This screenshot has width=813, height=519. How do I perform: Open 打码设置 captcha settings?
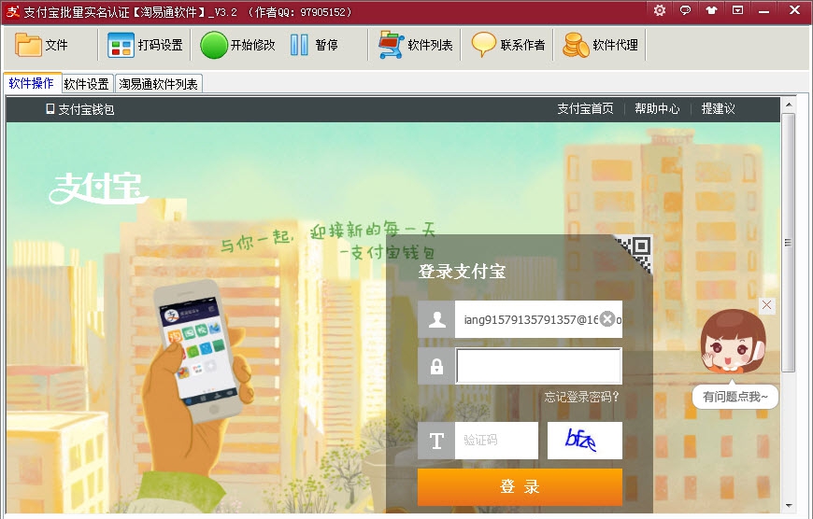click(x=145, y=45)
